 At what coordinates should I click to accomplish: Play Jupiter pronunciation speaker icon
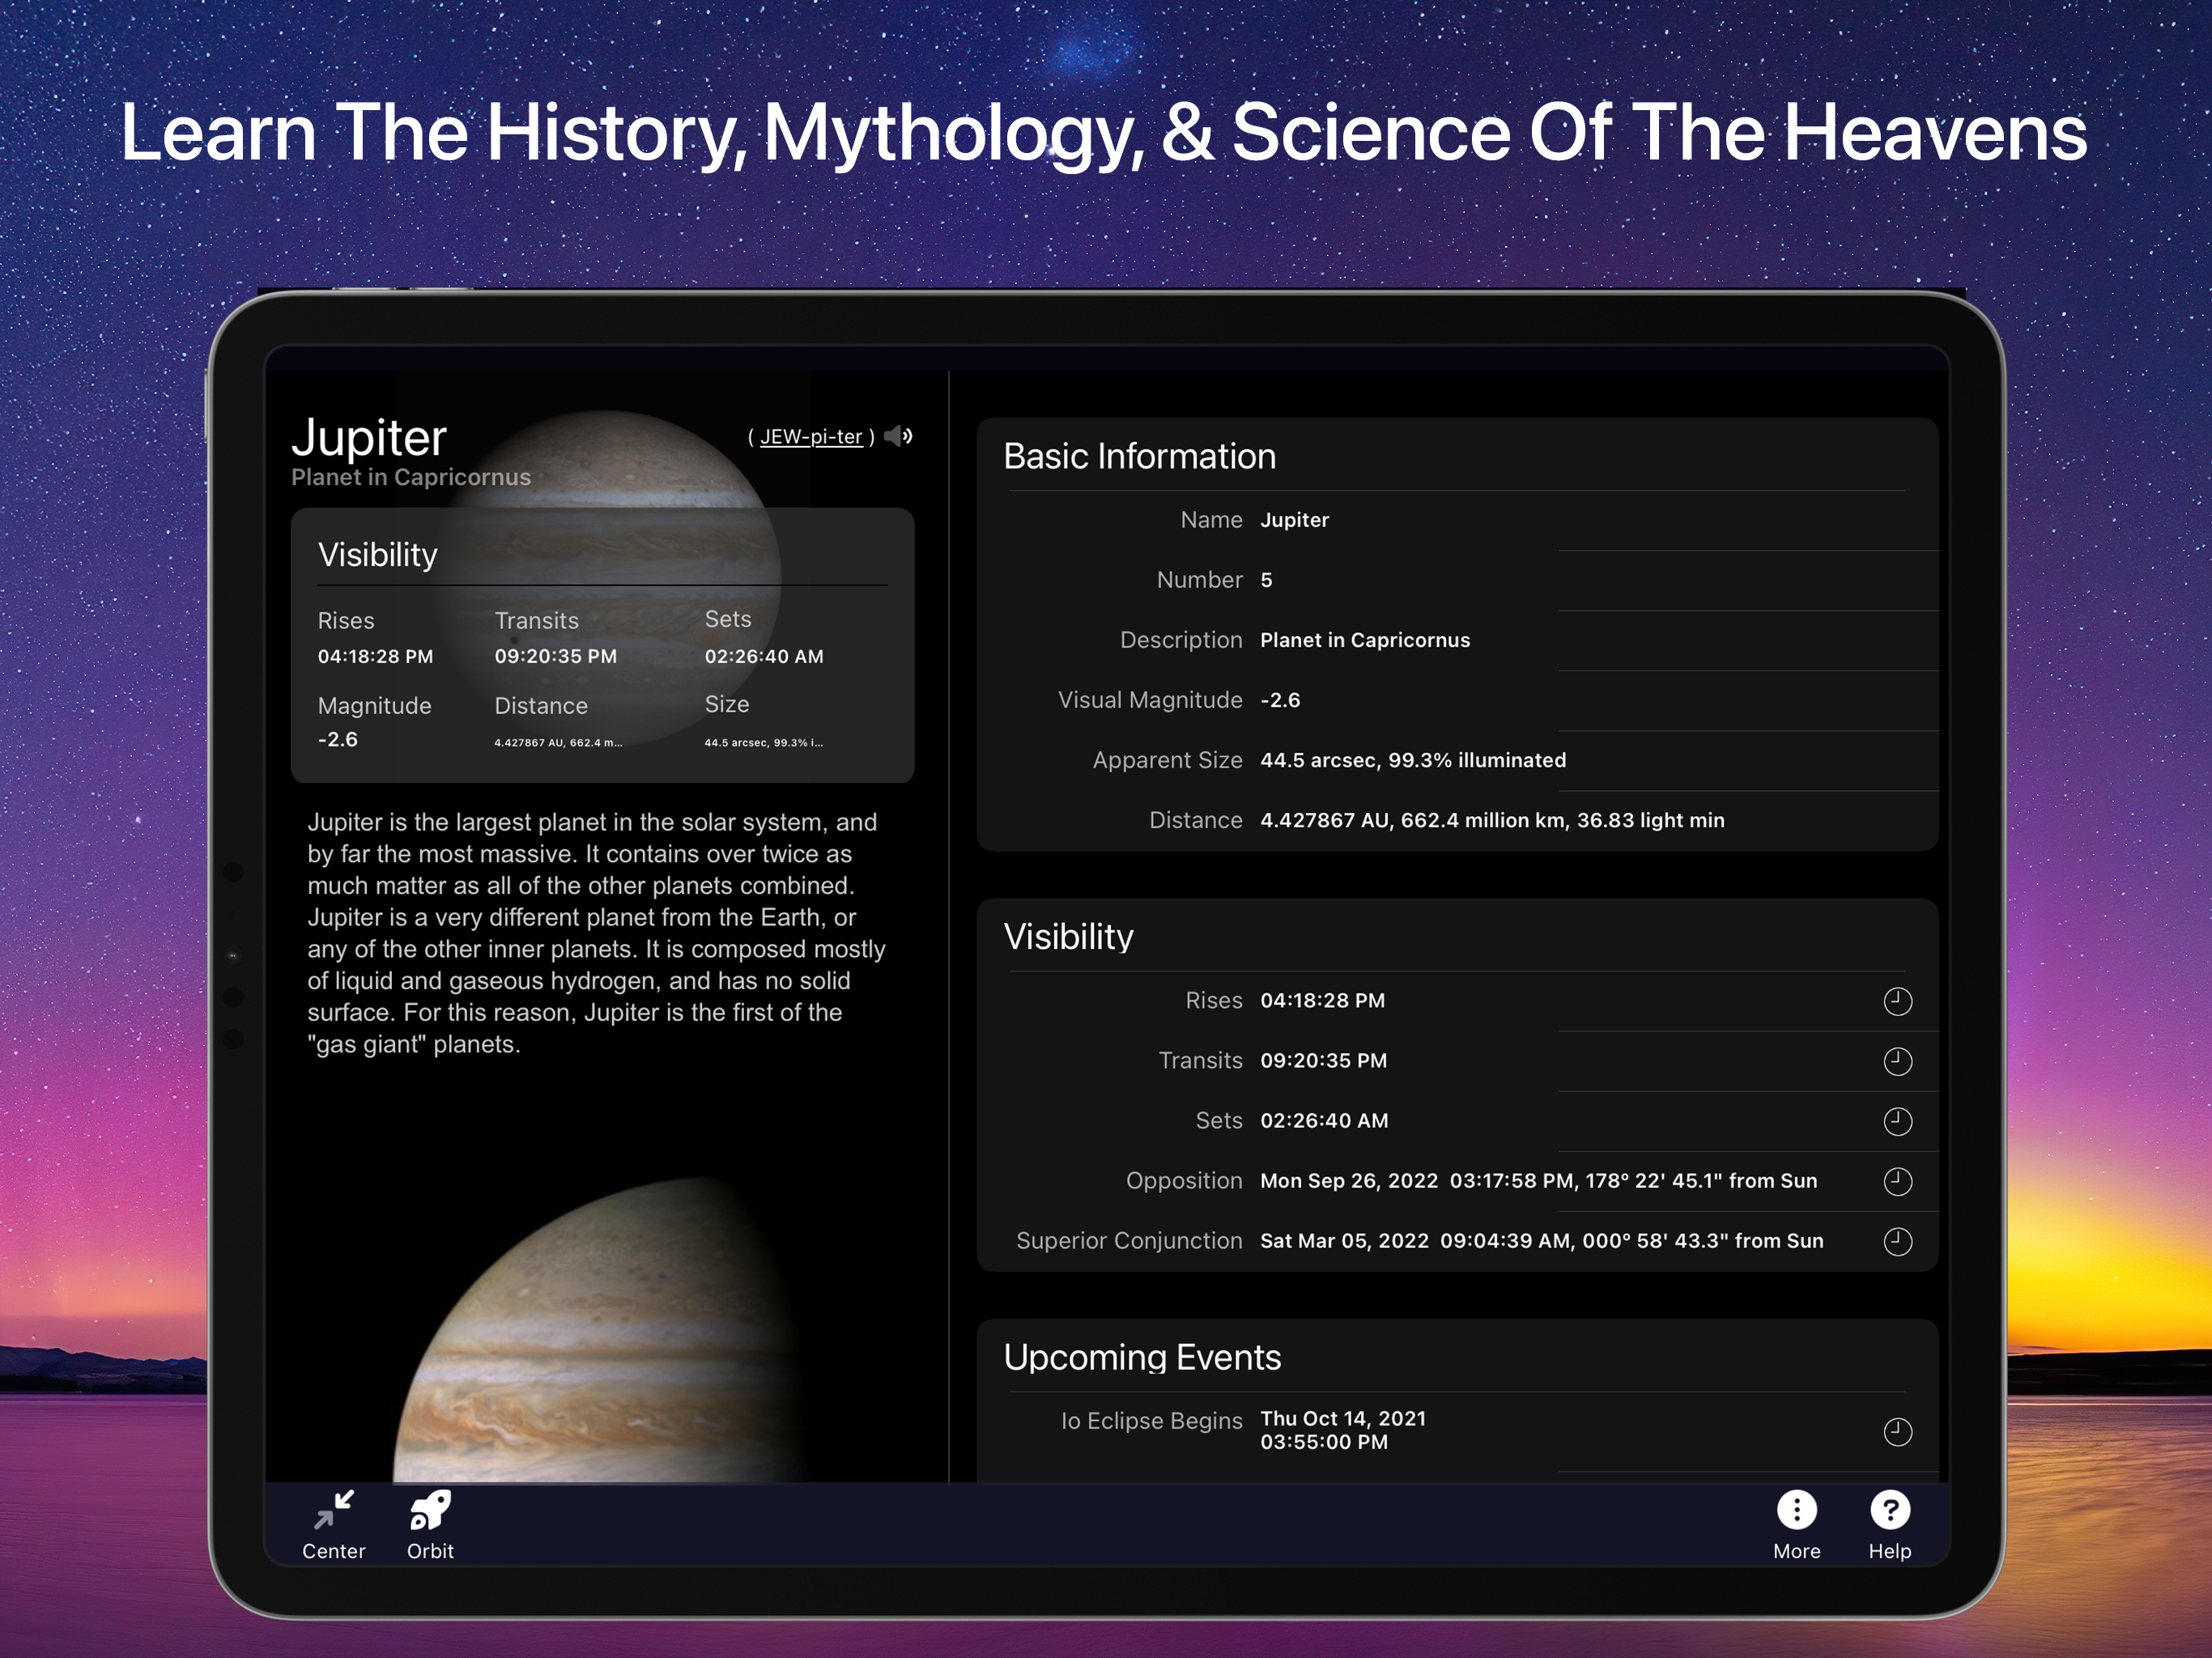tap(898, 436)
